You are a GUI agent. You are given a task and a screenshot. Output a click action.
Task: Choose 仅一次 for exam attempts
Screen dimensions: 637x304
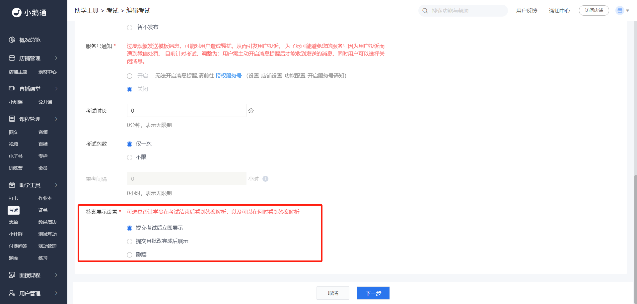(x=129, y=144)
